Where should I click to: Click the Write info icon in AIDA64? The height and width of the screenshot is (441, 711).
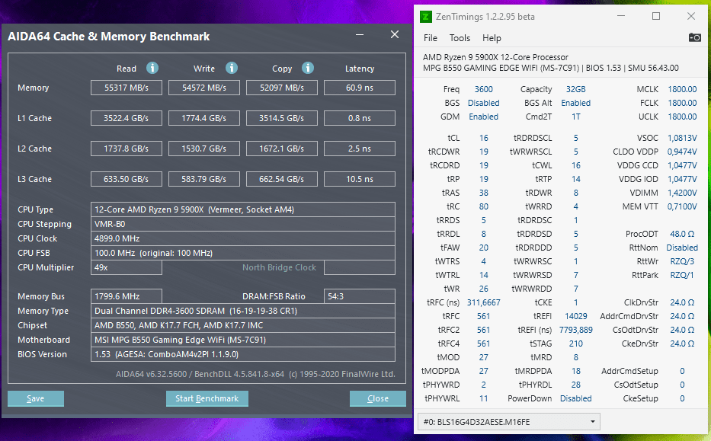[232, 68]
